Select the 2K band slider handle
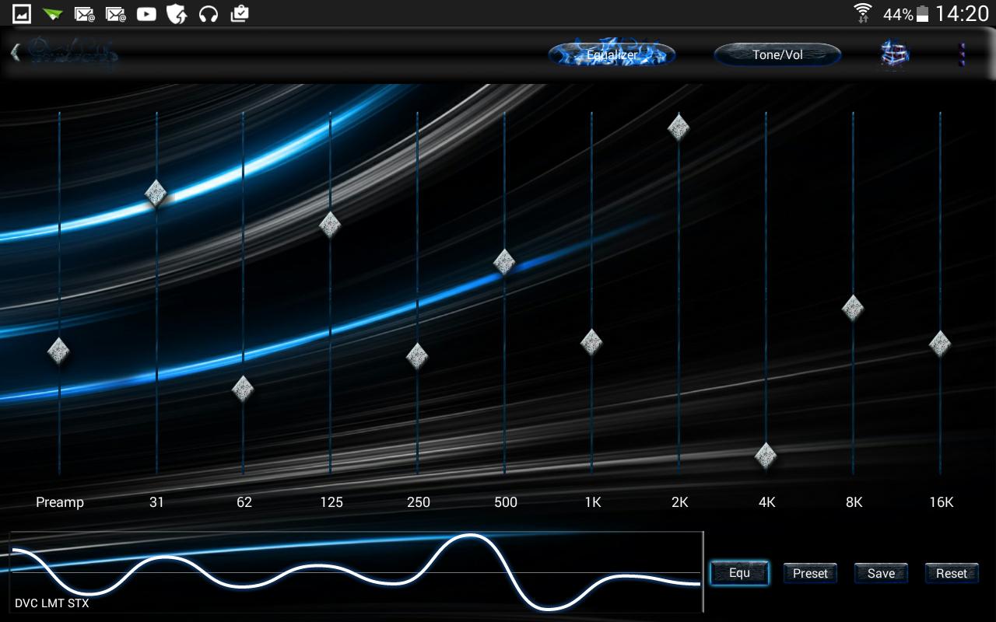 pos(679,127)
